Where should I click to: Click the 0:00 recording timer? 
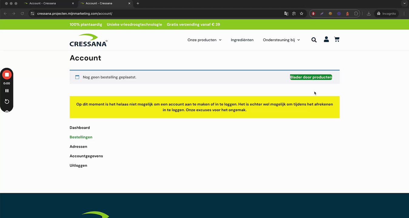[x=7, y=83]
